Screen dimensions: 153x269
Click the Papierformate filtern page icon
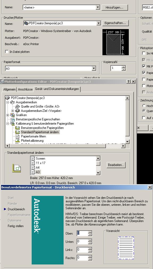18,136
